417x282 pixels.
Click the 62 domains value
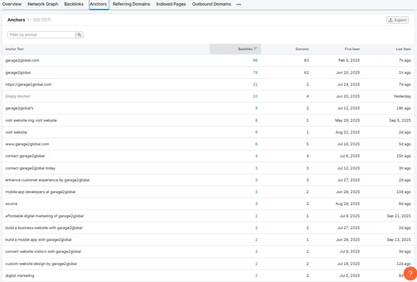click(306, 73)
